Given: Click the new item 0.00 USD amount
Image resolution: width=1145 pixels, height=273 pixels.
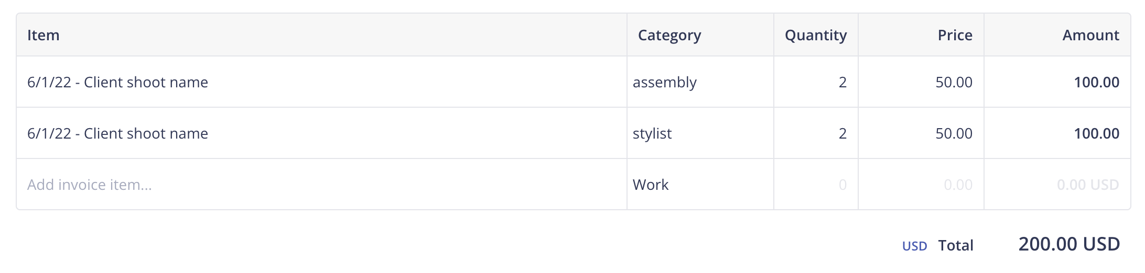Looking at the screenshot, I should point(1088,185).
